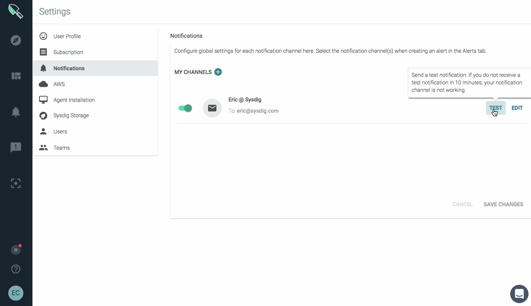
Task: Send a test notification with TEST button
Action: click(x=496, y=108)
